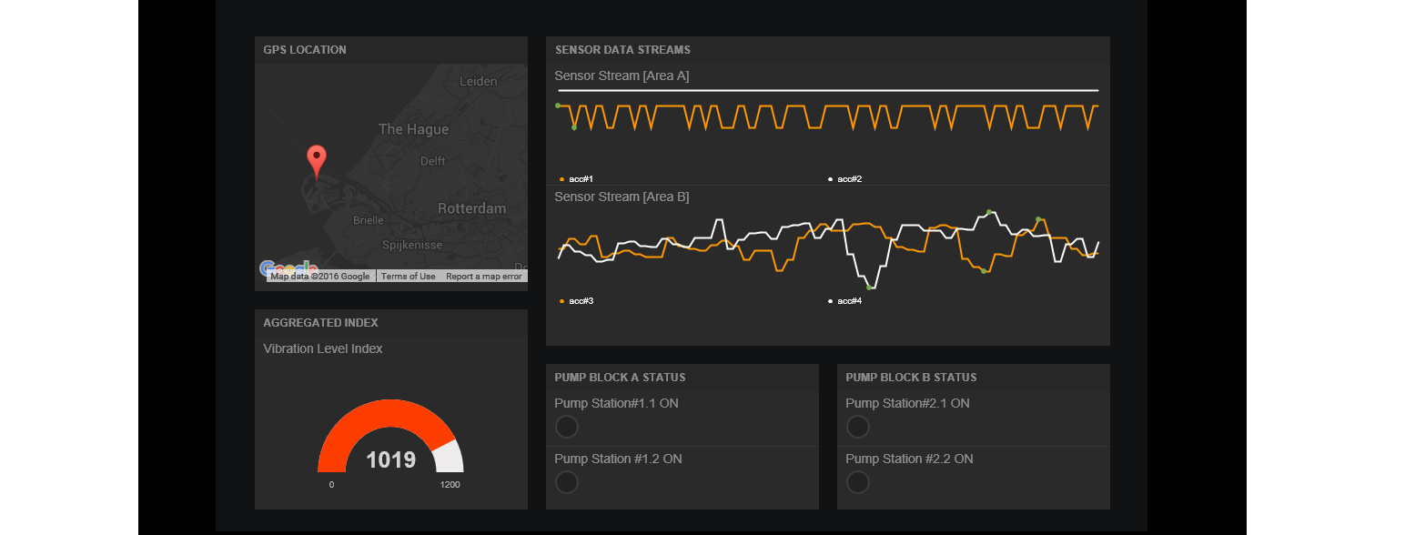Screen dimensions: 1405x535
Task: Click Report a map error link
Action: tap(483, 277)
